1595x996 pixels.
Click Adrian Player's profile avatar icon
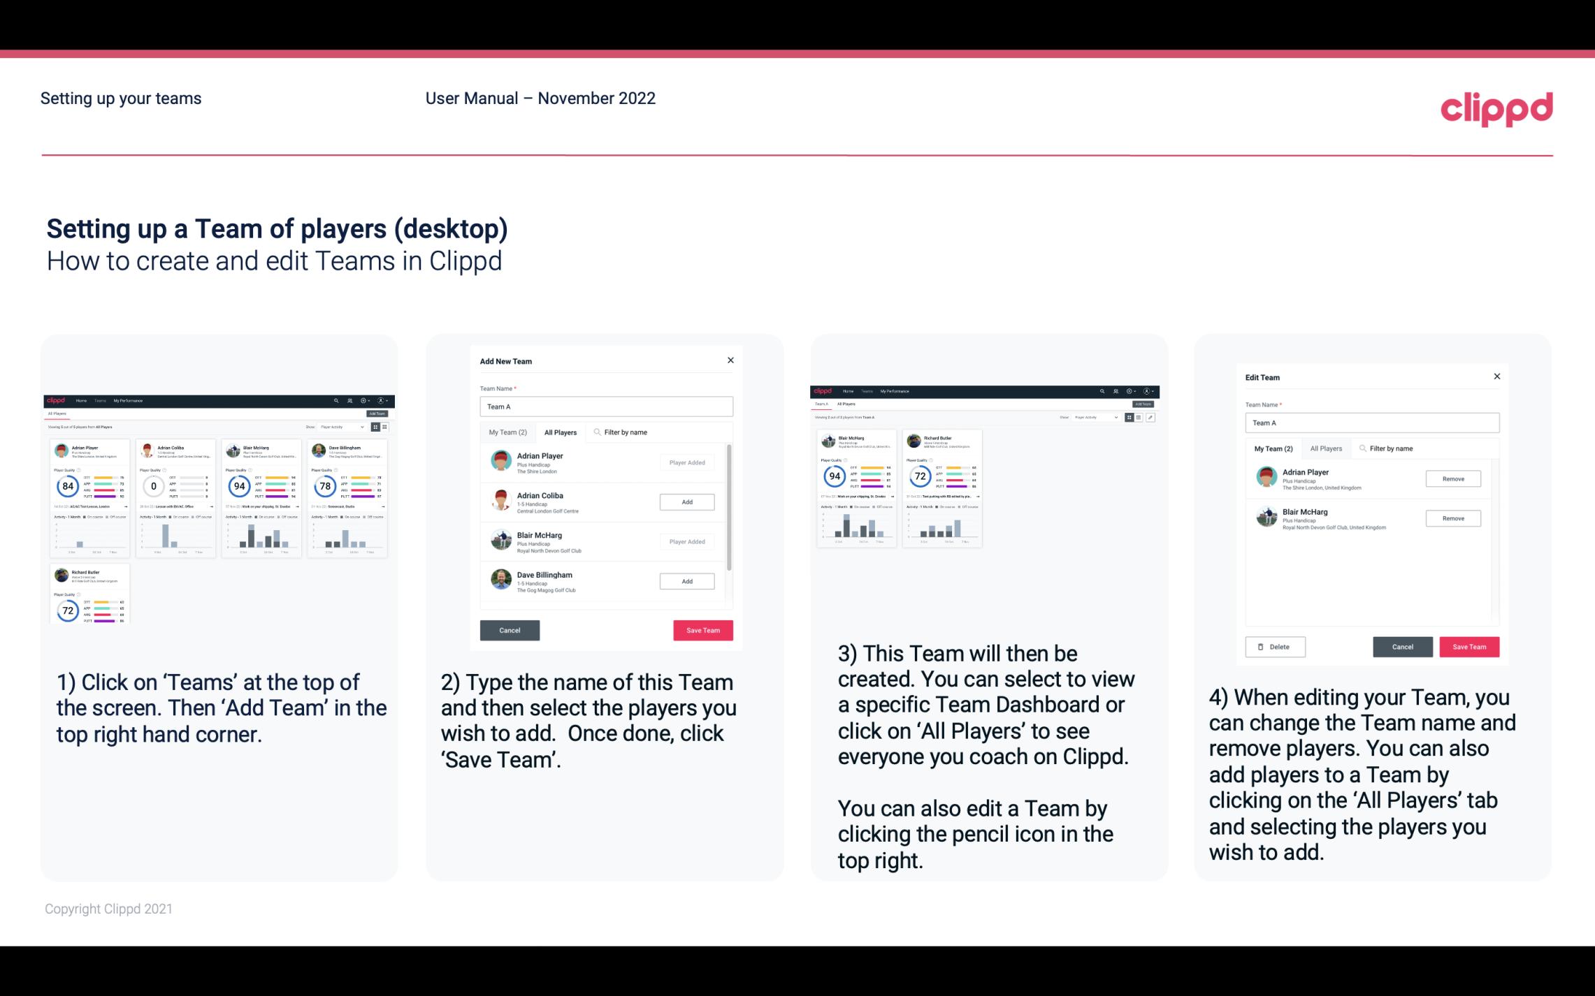502,461
